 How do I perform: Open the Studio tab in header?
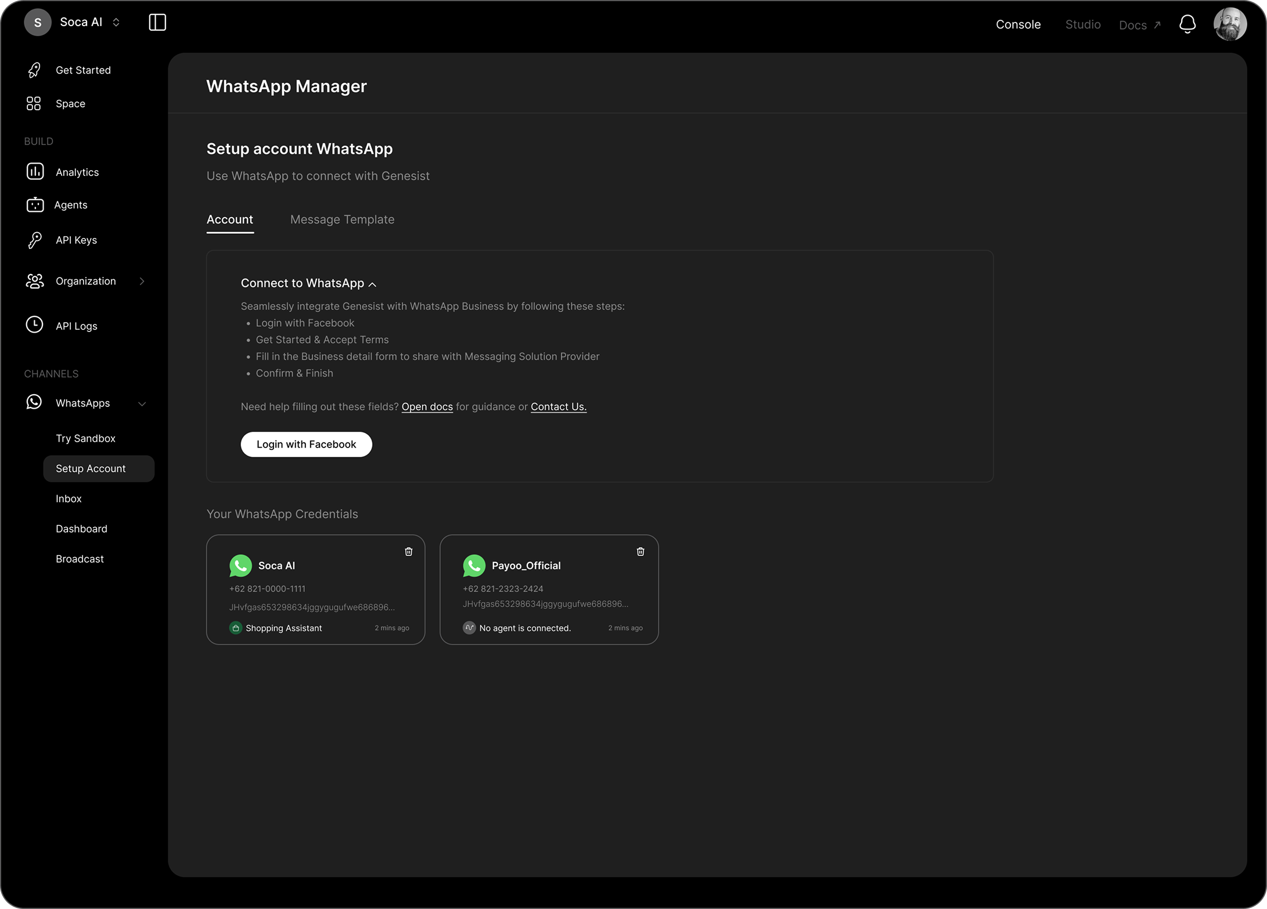coord(1082,24)
